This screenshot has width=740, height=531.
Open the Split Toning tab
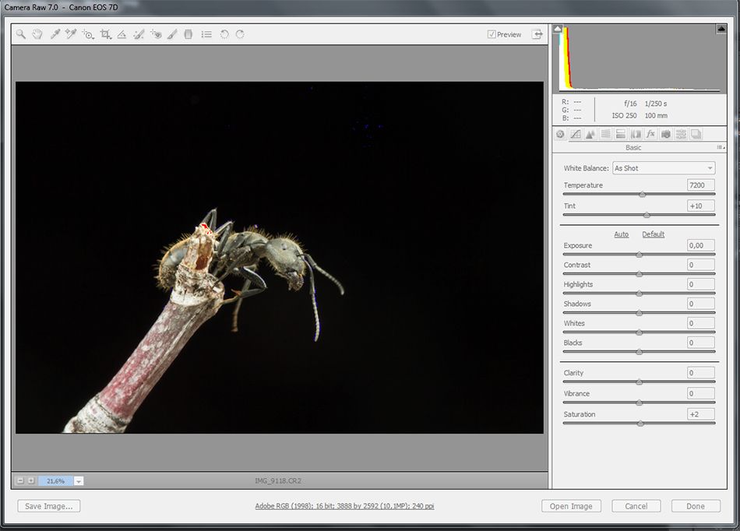[621, 134]
